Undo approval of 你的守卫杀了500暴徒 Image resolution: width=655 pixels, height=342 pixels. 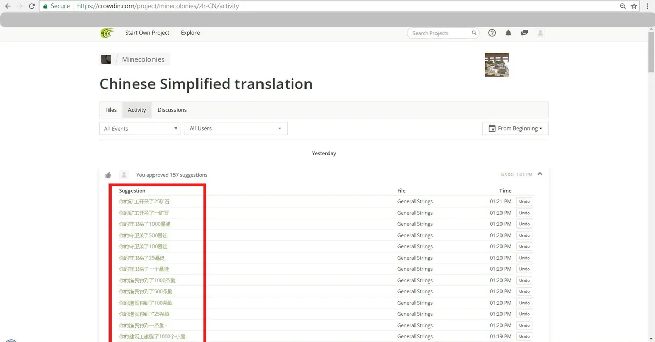[524, 235]
